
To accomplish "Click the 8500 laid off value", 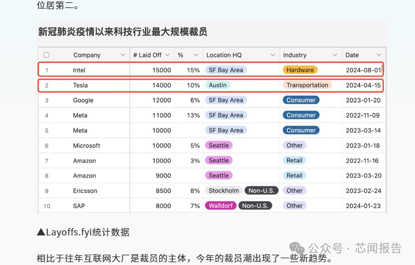I will (163, 191).
